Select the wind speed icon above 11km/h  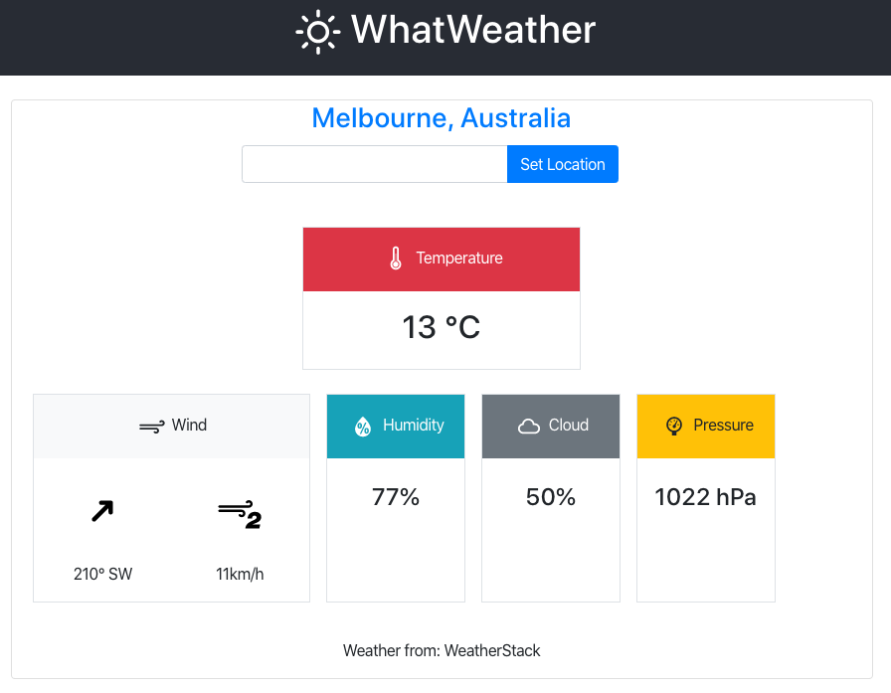(239, 514)
